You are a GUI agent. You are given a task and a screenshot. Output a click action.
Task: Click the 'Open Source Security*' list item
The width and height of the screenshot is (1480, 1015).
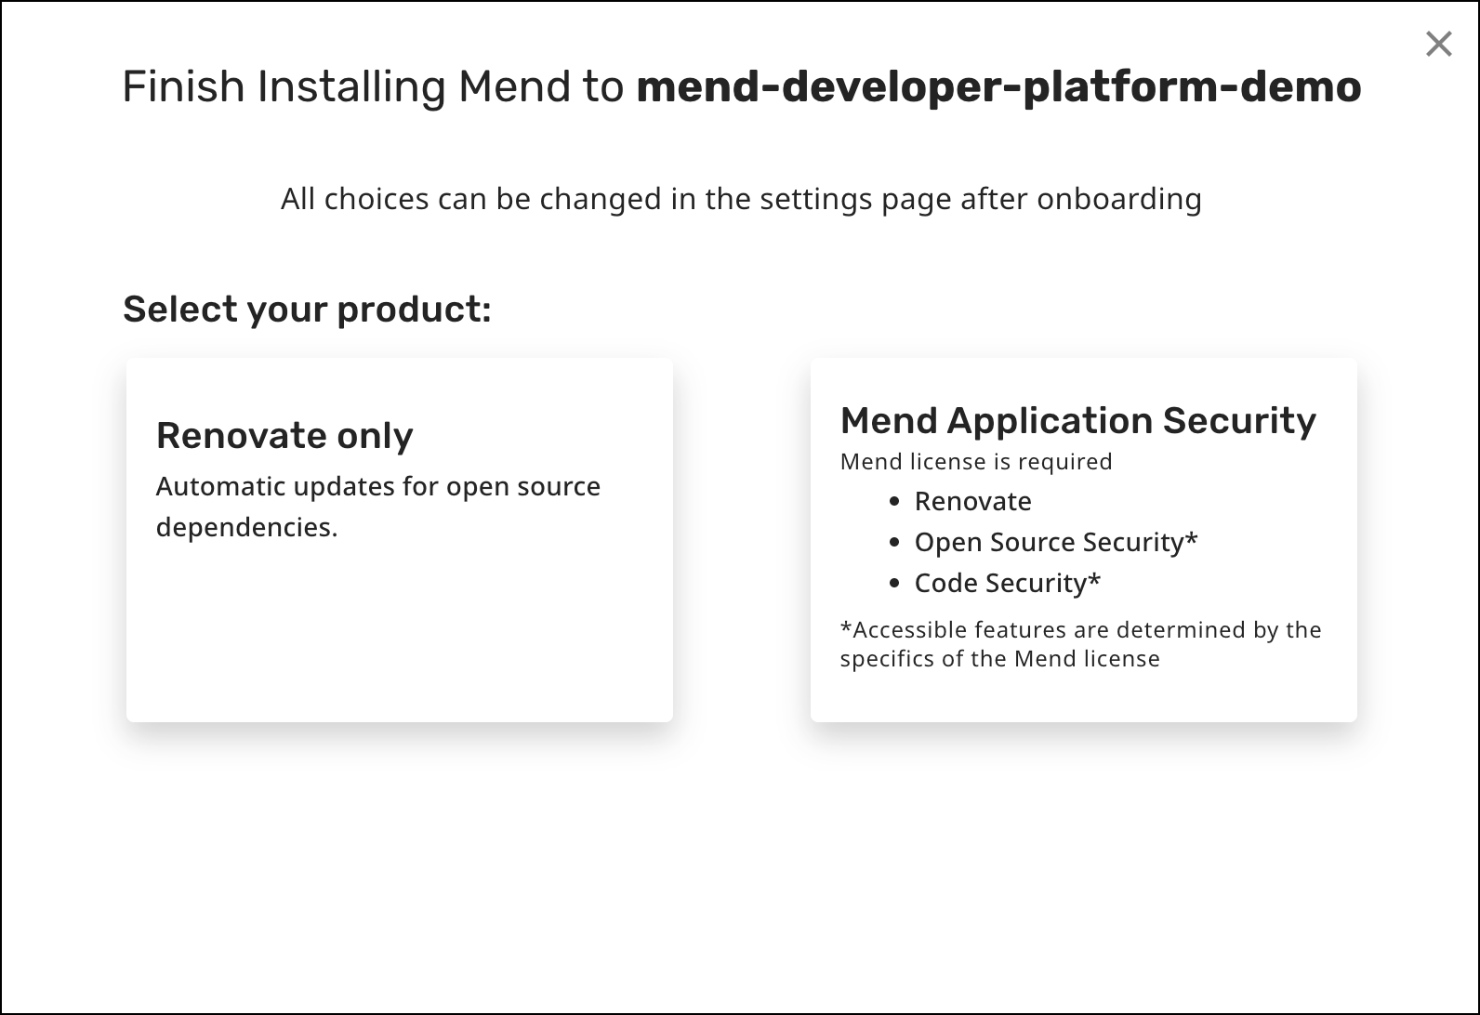(1055, 543)
